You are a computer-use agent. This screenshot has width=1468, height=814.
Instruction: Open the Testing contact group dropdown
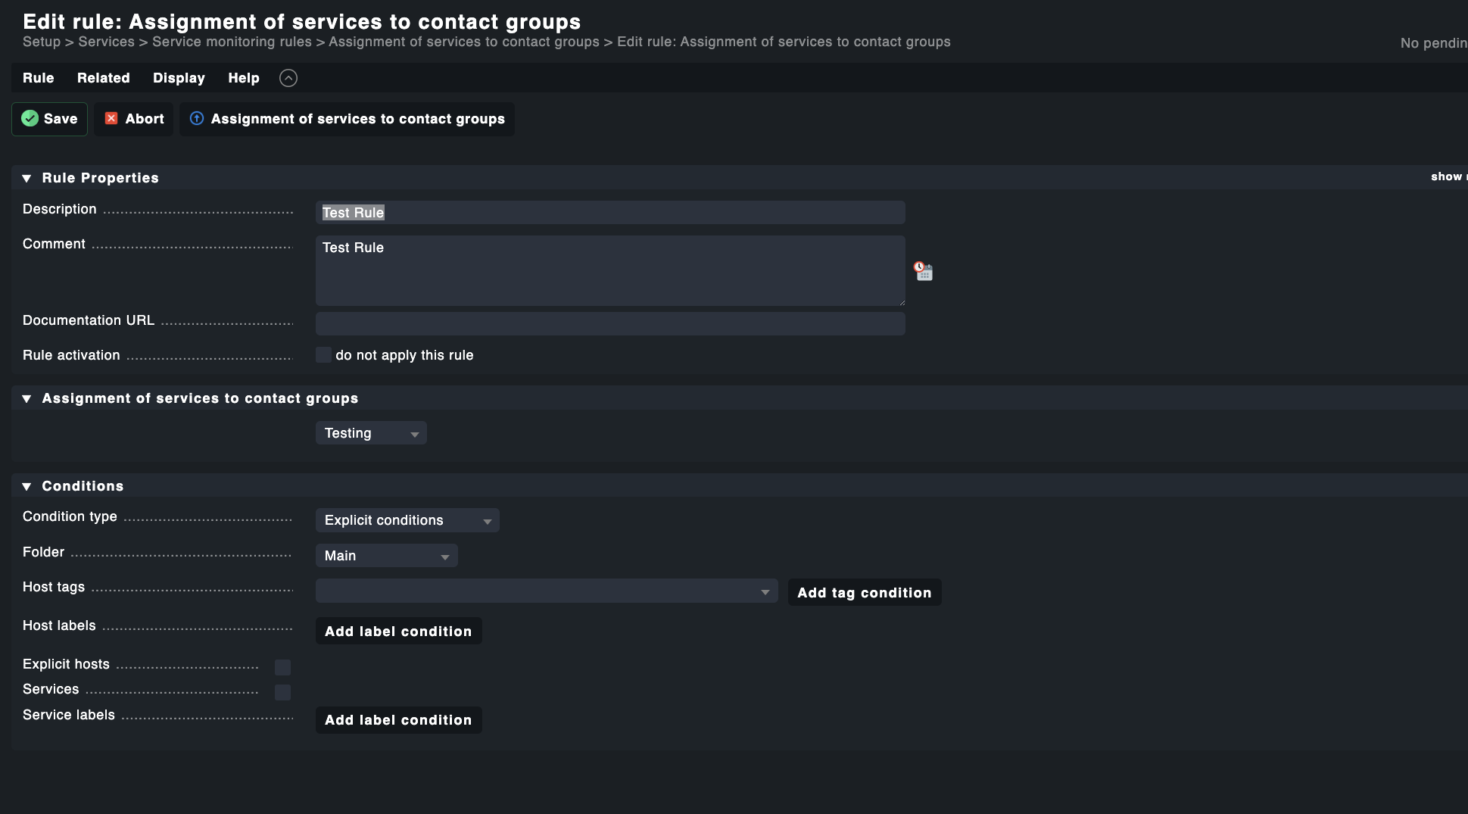[x=371, y=433]
